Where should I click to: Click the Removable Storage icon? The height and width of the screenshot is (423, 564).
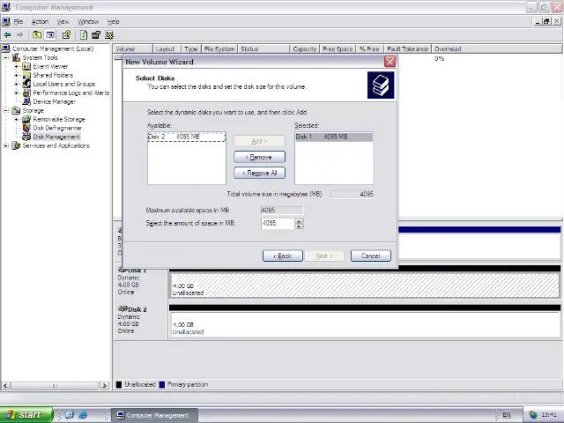[x=26, y=119]
